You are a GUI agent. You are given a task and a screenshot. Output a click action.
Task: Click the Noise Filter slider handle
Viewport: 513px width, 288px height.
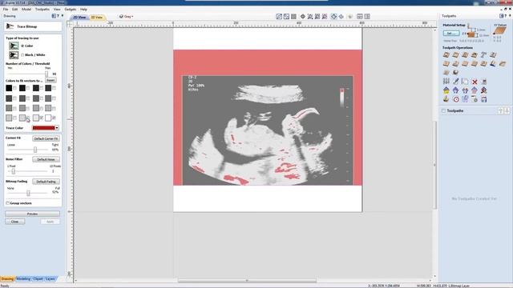tap(14, 171)
